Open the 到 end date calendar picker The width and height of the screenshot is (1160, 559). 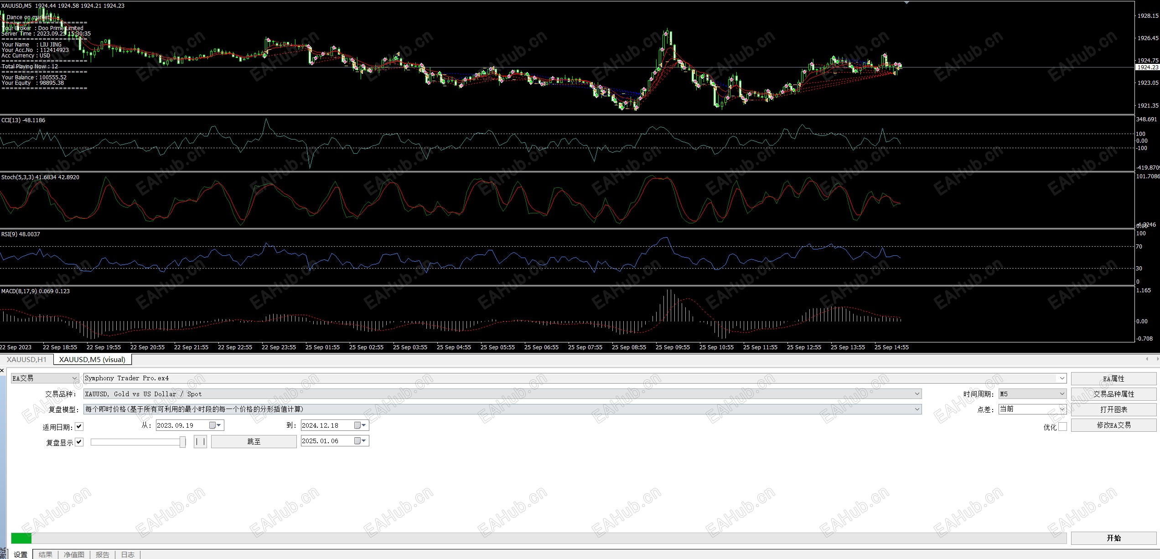[x=360, y=425]
